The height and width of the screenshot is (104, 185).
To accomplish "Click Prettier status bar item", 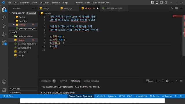I will click(167, 96).
